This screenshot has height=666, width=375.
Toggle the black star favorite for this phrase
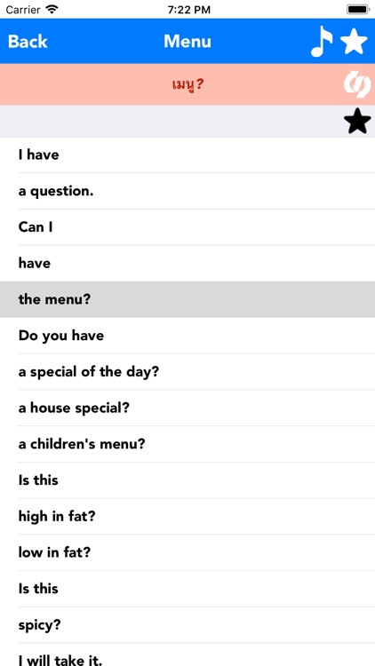(357, 121)
